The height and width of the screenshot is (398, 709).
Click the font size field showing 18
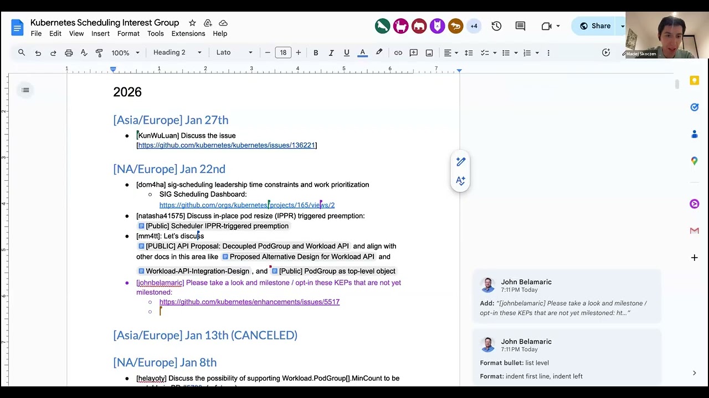[283, 53]
